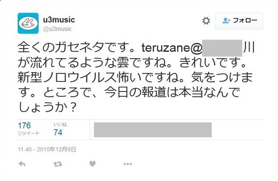This screenshot has width=278, height=181.
Task: Click the フォロー follow button
Action: pos(239,21)
